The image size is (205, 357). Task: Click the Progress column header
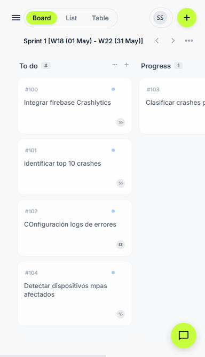pyautogui.click(x=156, y=66)
